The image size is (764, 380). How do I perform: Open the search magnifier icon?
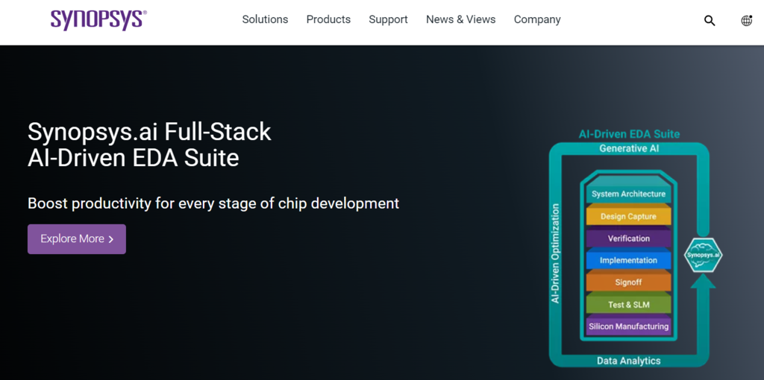point(709,21)
